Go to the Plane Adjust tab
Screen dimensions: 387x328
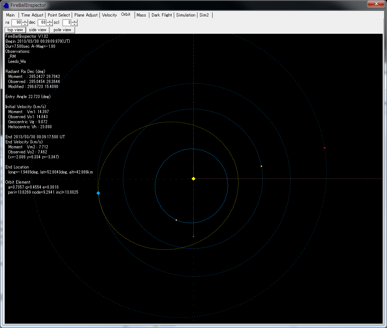(x=86, y=15)
